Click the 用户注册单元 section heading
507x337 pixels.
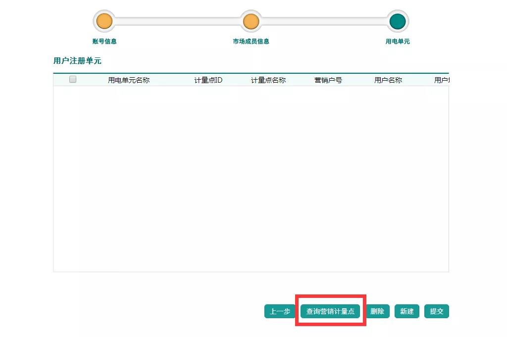click(x=77, y=61)
